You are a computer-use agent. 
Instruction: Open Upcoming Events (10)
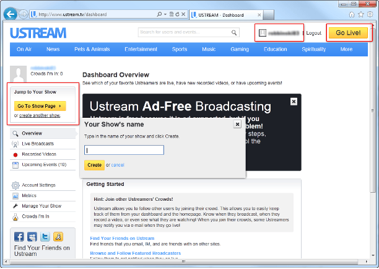pos(43,165)
